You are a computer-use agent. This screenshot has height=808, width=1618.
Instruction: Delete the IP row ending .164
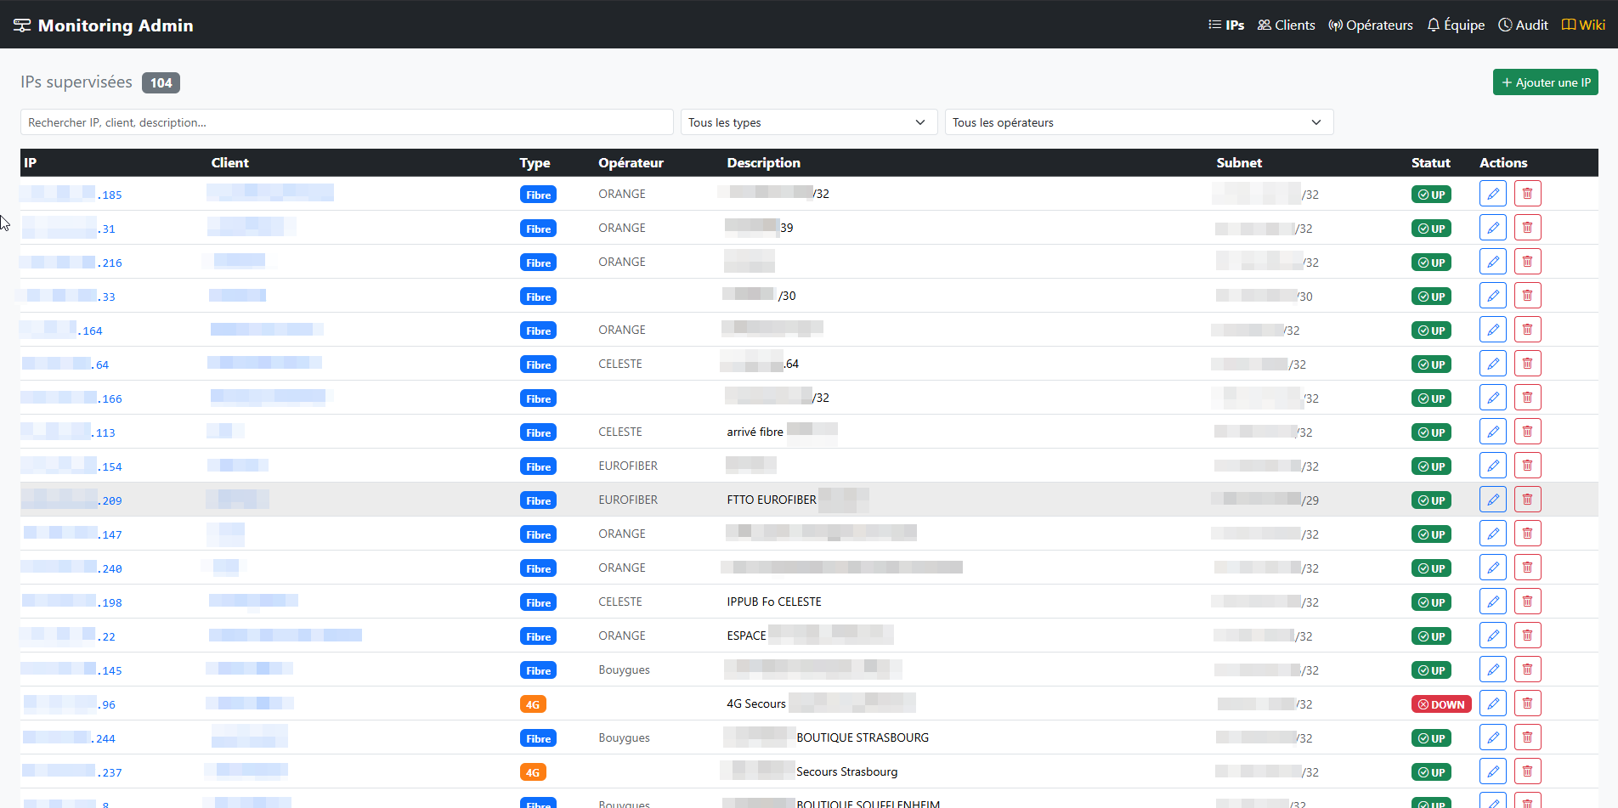click(x=1527, y=330)
